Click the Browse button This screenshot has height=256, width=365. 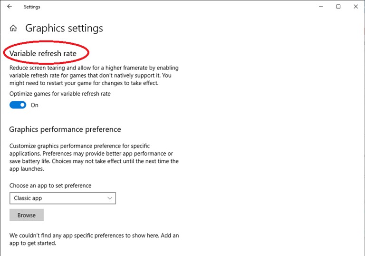point(27,215)
